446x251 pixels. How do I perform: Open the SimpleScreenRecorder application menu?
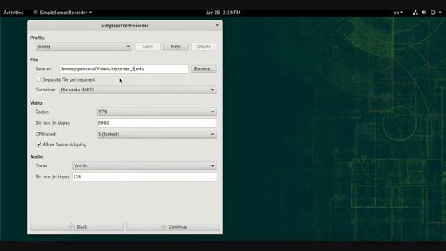(63, 13)
